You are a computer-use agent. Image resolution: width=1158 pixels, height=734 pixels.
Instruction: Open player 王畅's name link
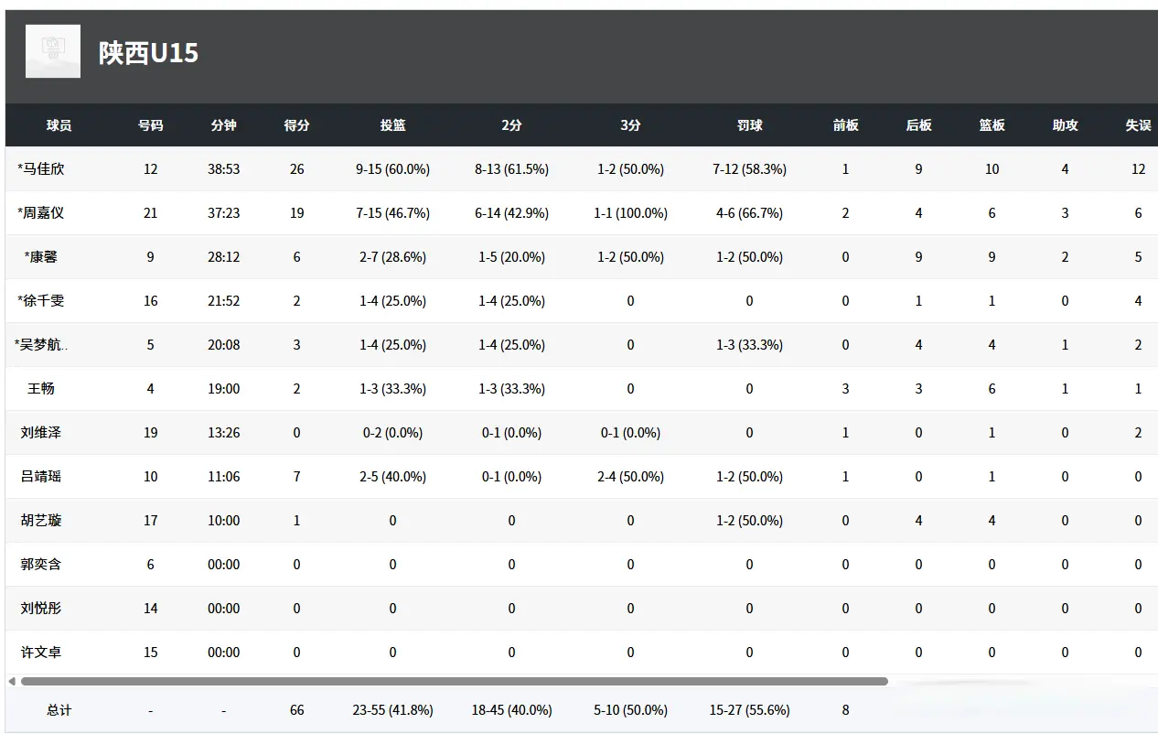click(41, 389)
